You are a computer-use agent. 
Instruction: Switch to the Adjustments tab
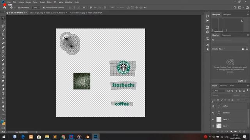(227, 35)
